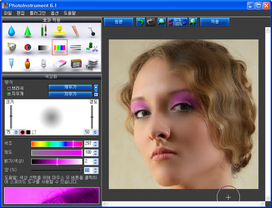Select the grayscale gradient tool

click(44, 48)
